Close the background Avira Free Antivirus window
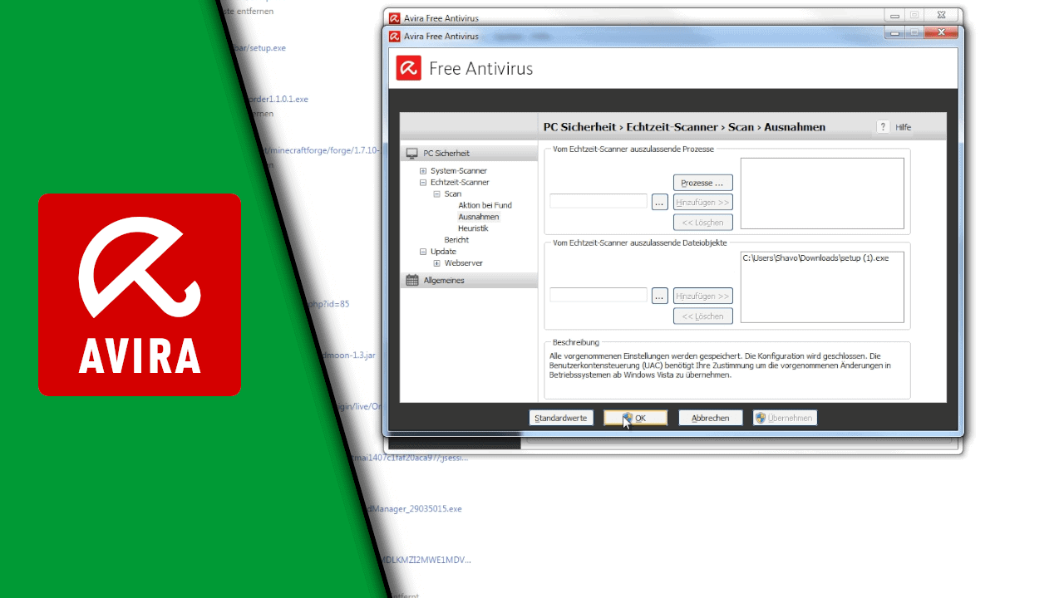The height and width of the screenshot is (598, 1064). [941, 15]
